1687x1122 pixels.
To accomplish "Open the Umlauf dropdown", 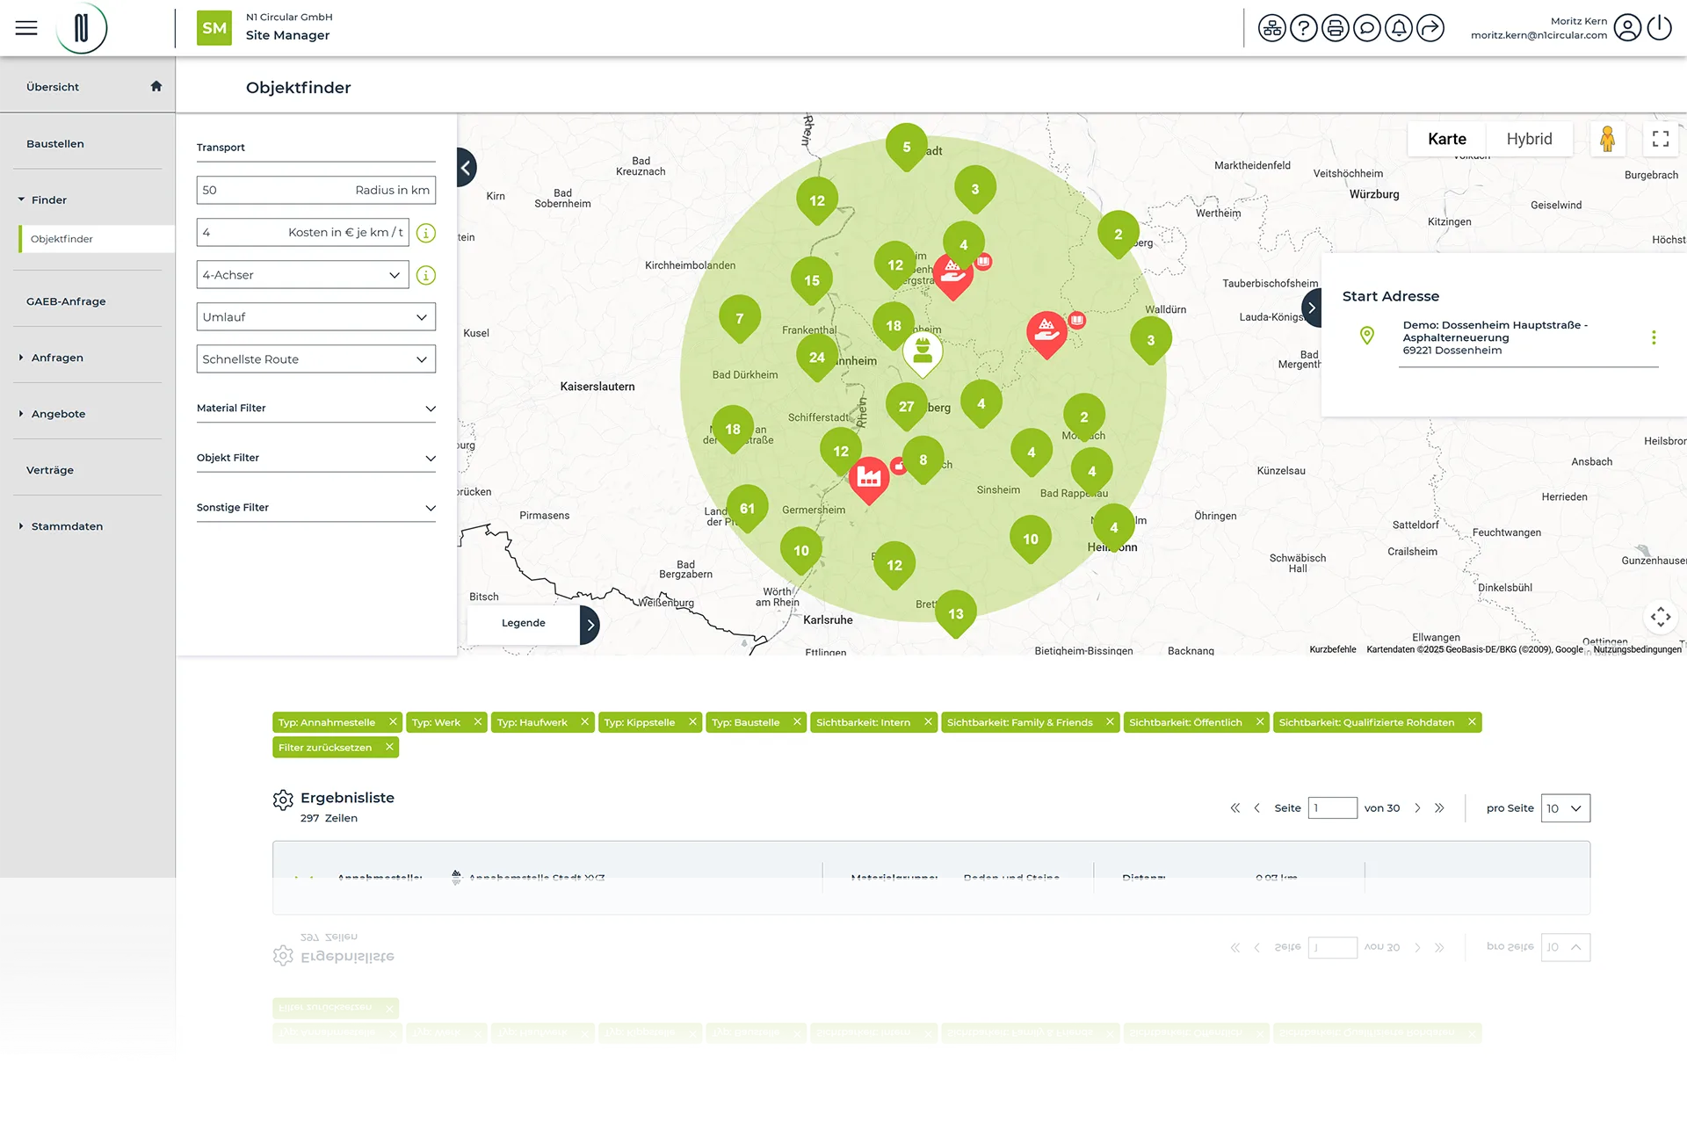I will 316,317.
